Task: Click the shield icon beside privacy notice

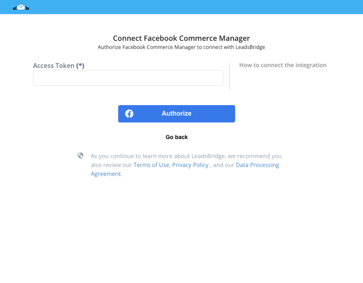Action: pos(80,155)
